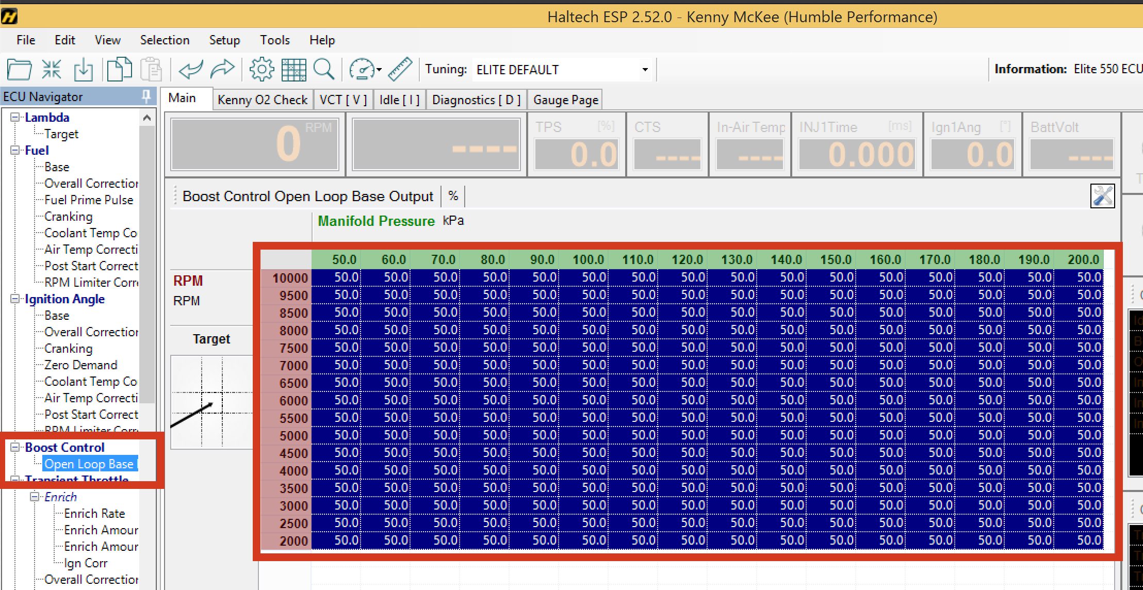The height and width of the screenshot is (590, 1143).
Task: Click the open file folder icon
Action: (x=19, y=69)
